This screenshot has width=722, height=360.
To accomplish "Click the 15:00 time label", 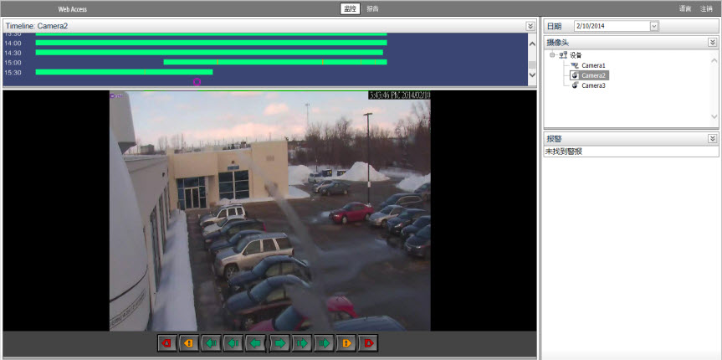I will 13,62.
